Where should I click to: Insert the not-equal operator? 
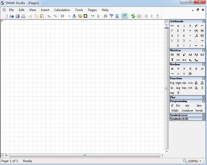pyautogui.click(x=202, y=69)
